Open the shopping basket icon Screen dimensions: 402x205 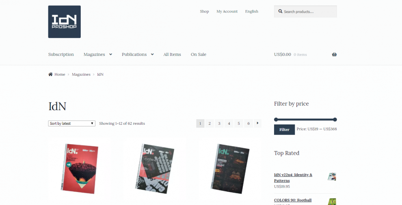334,54
